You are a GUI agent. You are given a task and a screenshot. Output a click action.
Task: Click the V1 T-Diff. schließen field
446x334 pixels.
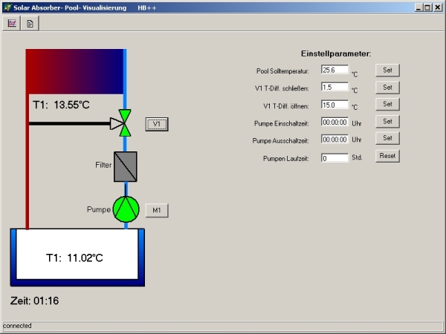coord(334,87)
